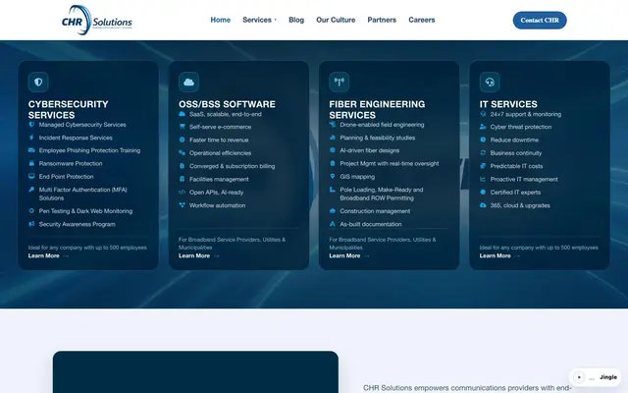This screenshot has height=393, width=628.
Task: Click drone icon beside Drone-enabled field engineering
Action: coord(333,125)
